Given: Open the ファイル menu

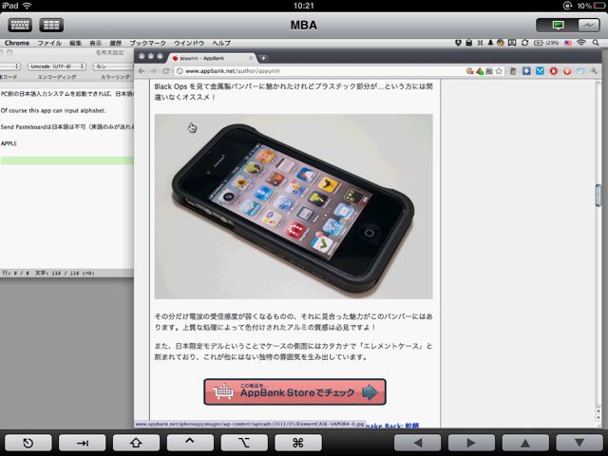Looking at the screenshot, I should tap(49, 43).
